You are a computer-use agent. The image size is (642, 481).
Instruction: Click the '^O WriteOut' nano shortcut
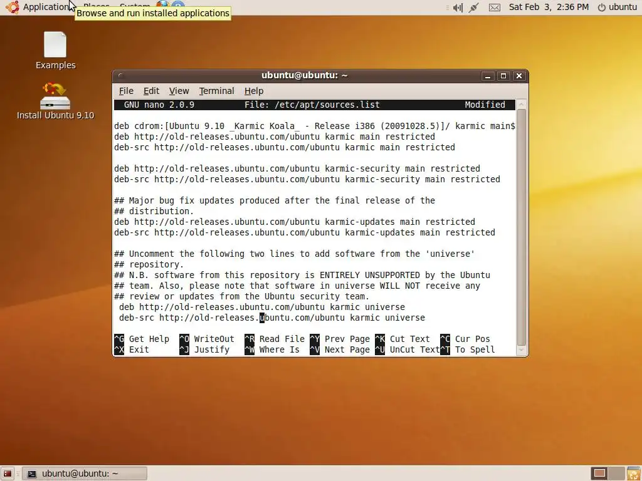pyautogui.click(x=207, y=339)
